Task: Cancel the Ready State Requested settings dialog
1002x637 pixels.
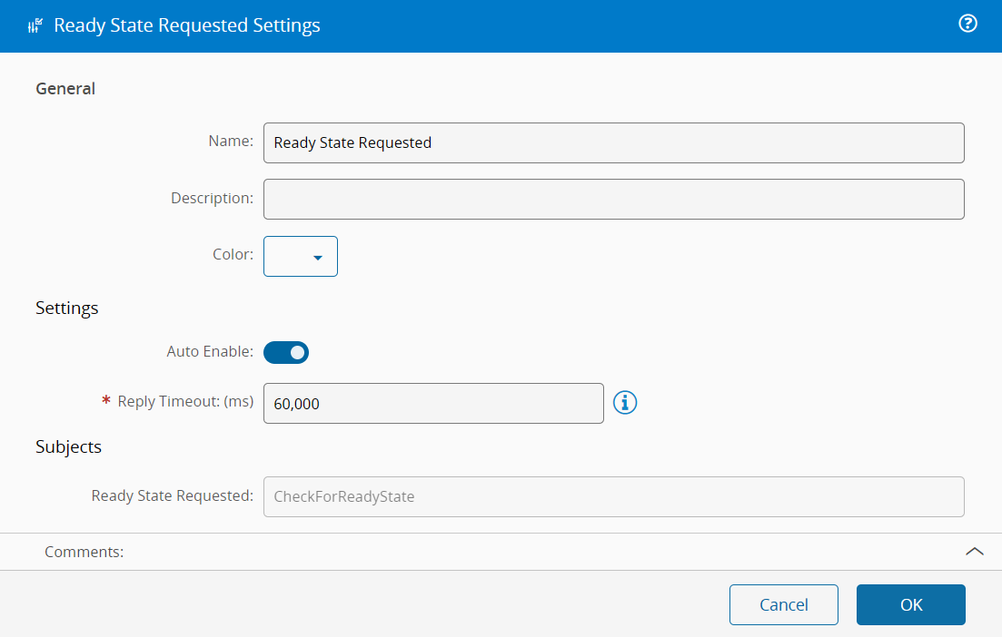Action: [x=783, y=604]
